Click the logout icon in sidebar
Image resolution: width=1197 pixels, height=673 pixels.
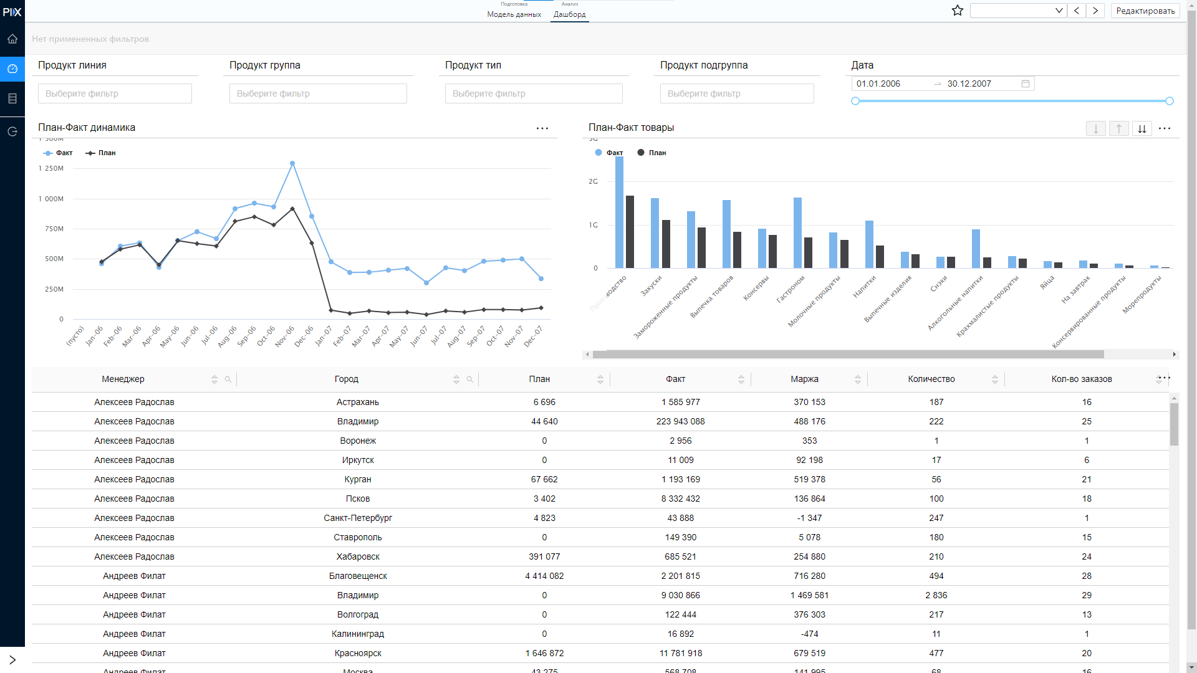[x=12, y=131]
